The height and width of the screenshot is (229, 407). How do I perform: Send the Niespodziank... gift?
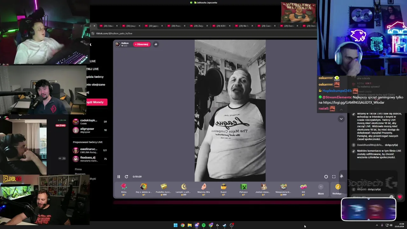pyautogui.click(x=283, y=189)
